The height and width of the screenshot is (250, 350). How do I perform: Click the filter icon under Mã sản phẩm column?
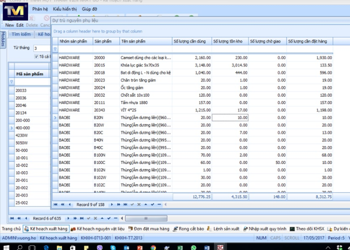(11, 81)
